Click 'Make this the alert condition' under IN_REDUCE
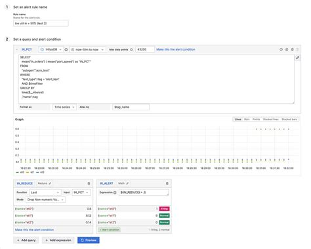Viewport: 311px width, 249px height. tap(34, 230)
